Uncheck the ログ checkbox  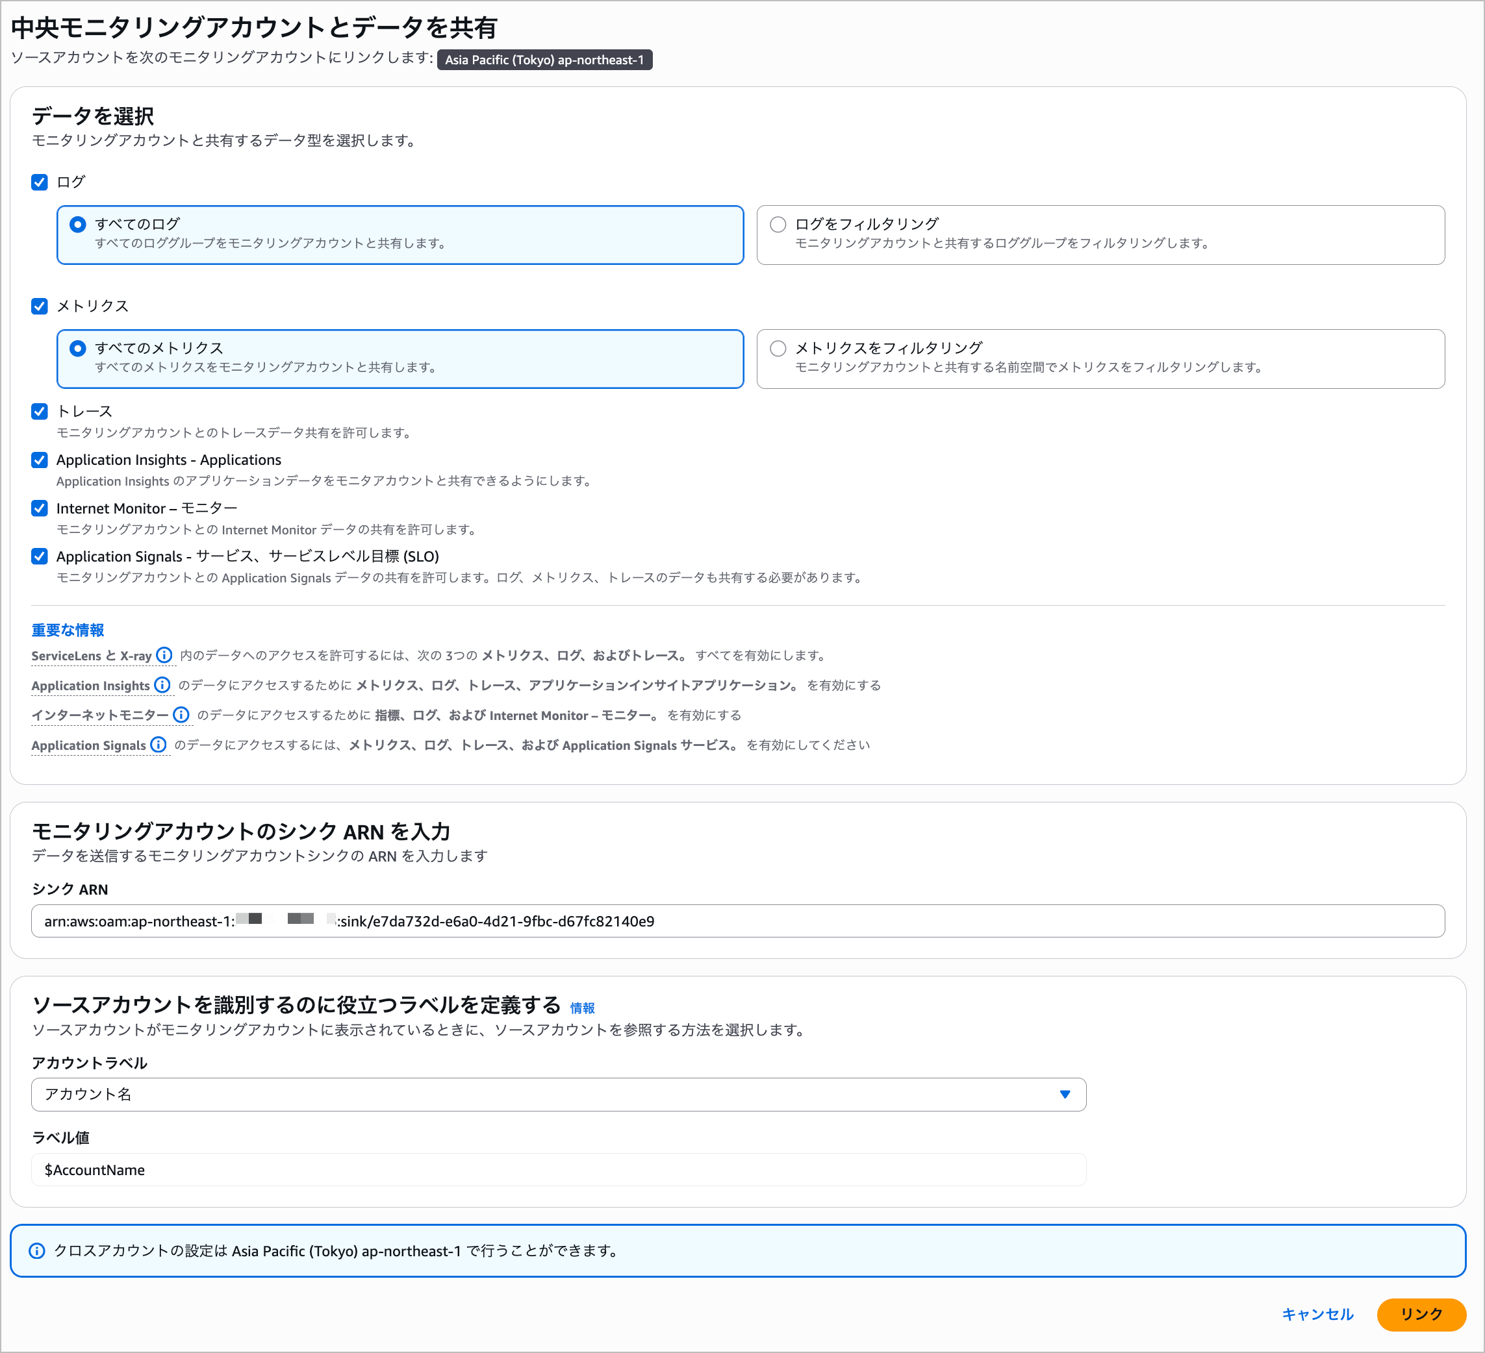click(40, 182)
